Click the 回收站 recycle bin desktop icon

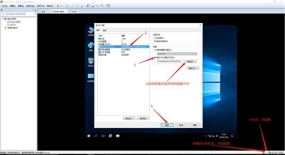[x=91, y=62]
